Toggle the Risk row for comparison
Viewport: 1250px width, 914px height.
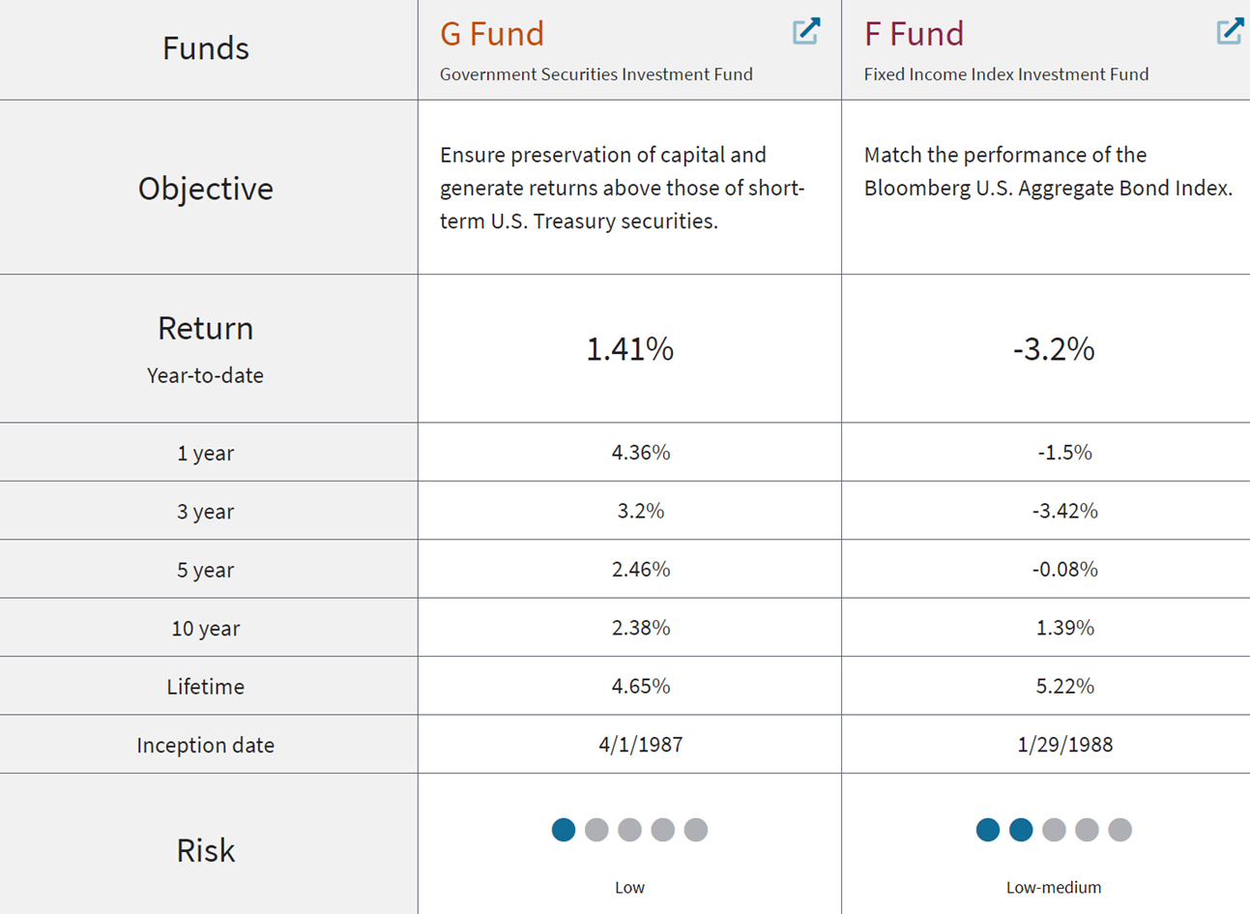pyautogui.click(x=206, y=850)
